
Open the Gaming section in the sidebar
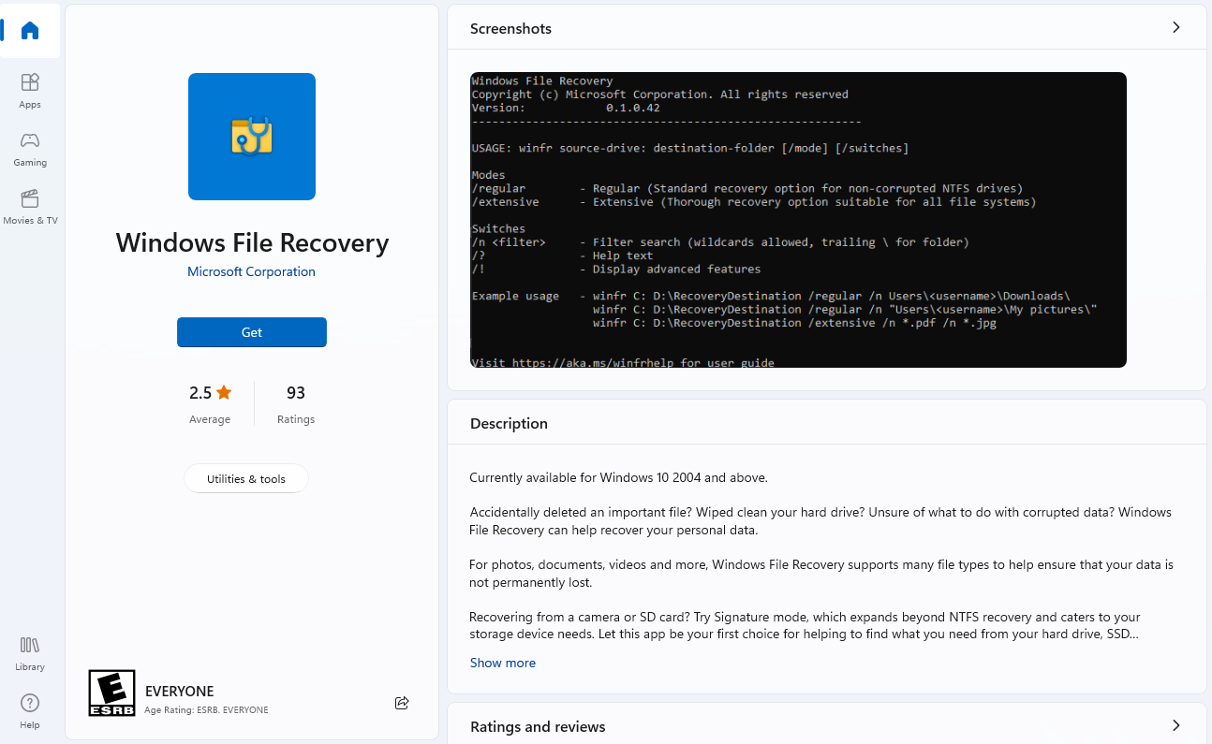click(29, 148)
